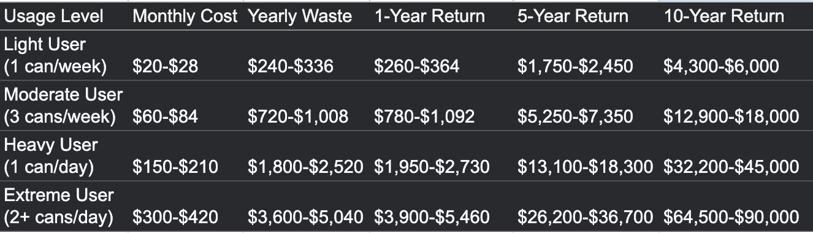Select the Extreme User row label
This screenshot has height=233, width=813.
(x=59, y=206)
